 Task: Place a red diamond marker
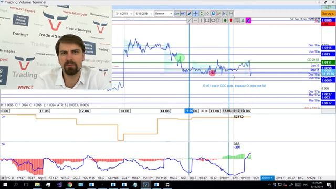pyautogui.click(x=231, y=20)
